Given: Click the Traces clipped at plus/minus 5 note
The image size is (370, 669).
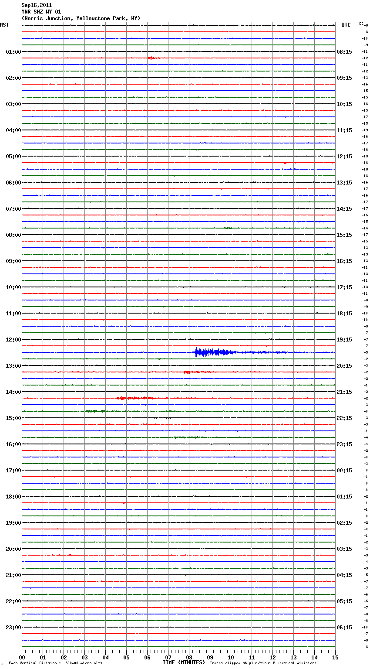Looking at the screenshot, I should click(263, 663).
